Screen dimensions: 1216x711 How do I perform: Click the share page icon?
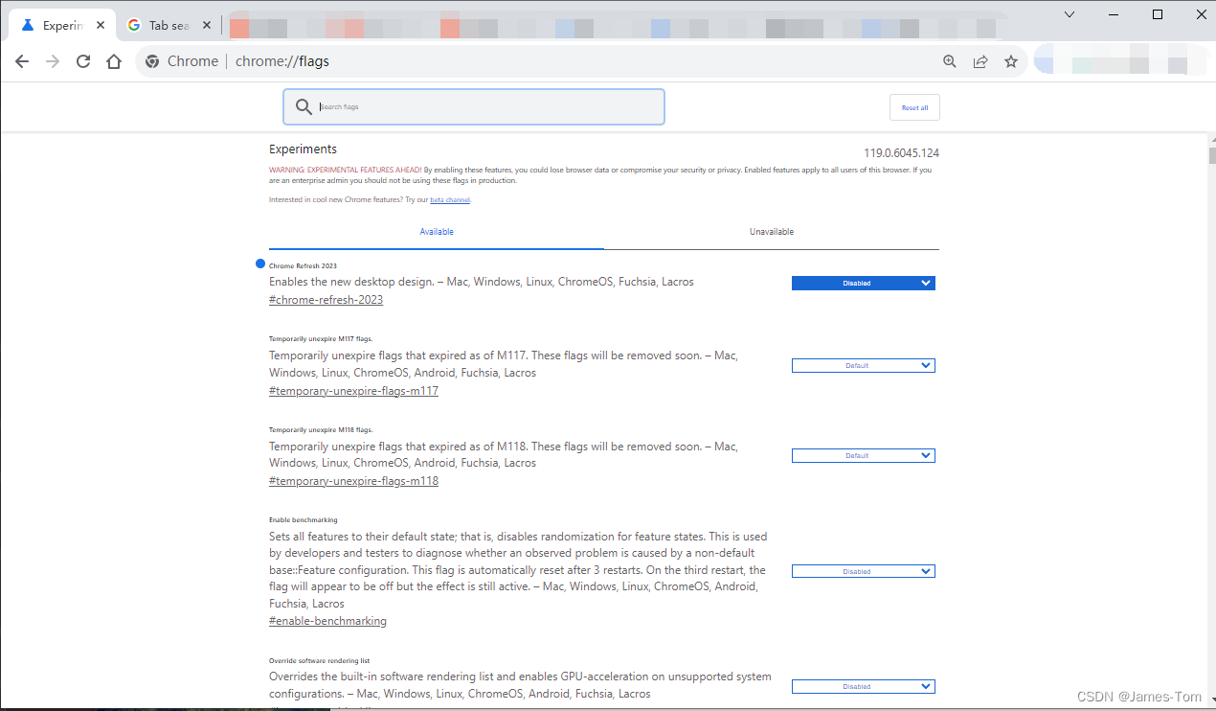click(x=980, y=61)
